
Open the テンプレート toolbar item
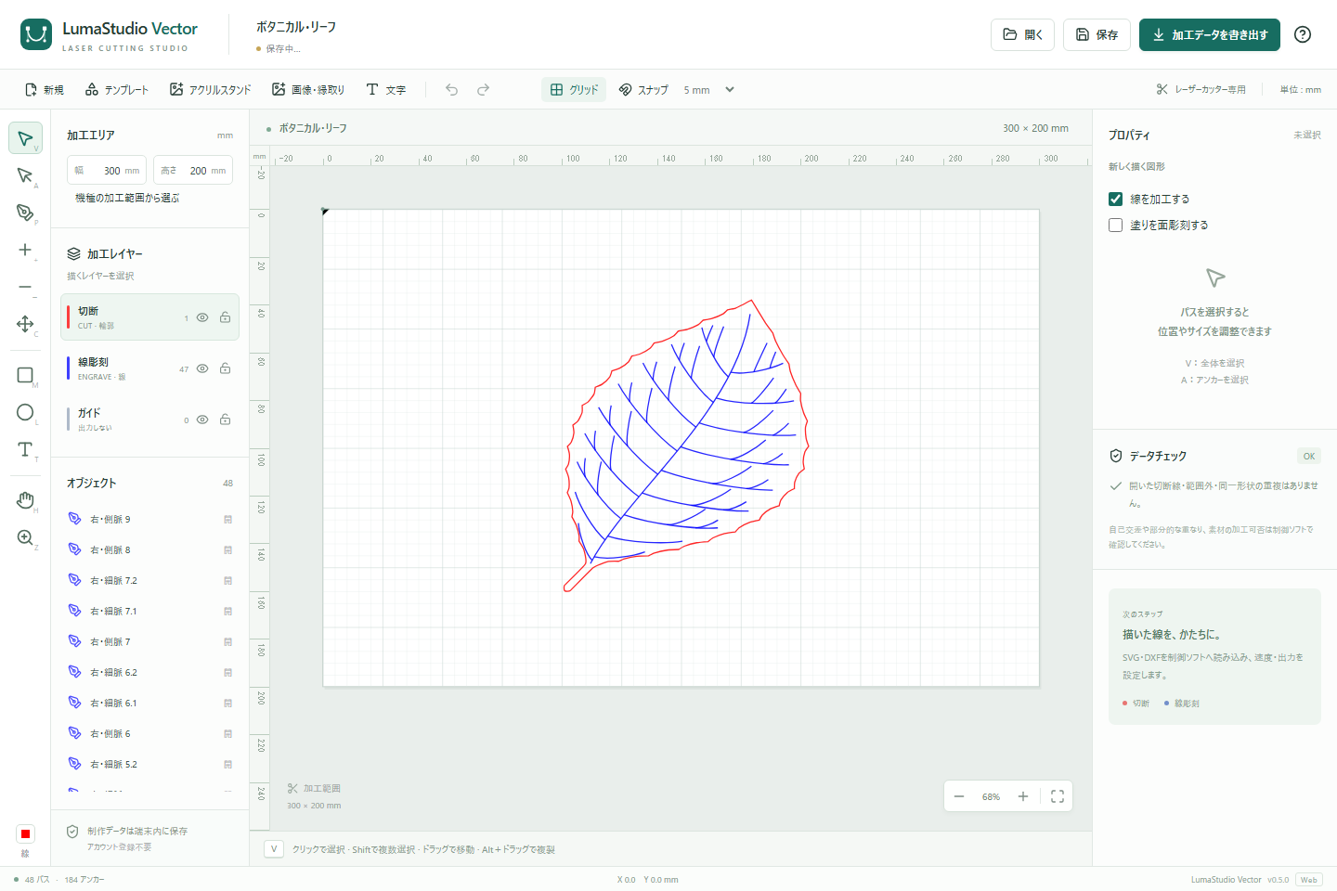117,90
